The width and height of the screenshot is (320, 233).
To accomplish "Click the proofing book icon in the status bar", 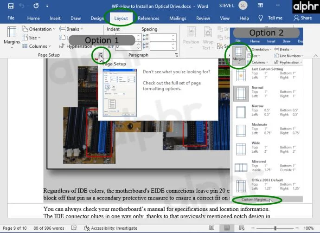I will [74, 228].
